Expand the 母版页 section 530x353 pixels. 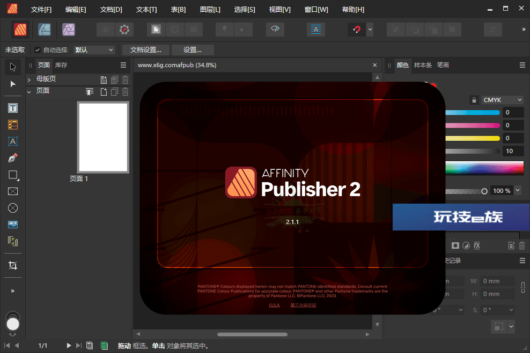tap(29, 80)
